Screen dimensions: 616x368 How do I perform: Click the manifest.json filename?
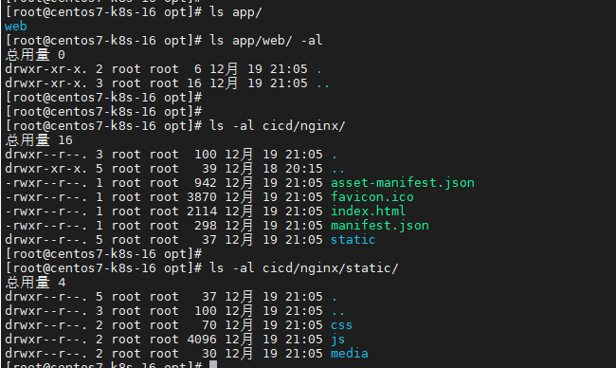point(379,226)
